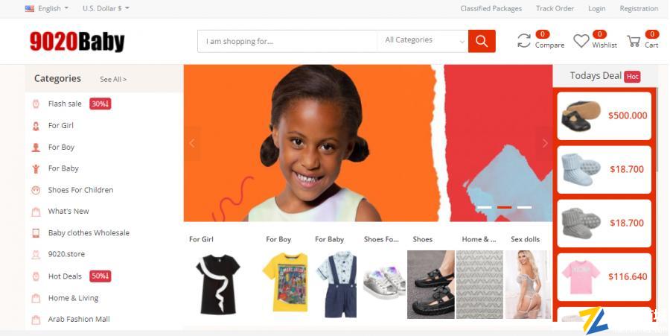Image resolution: width=670 pixels, height=336 pixels.
Task: Click the Registration link
Action: tap(639, 8)
